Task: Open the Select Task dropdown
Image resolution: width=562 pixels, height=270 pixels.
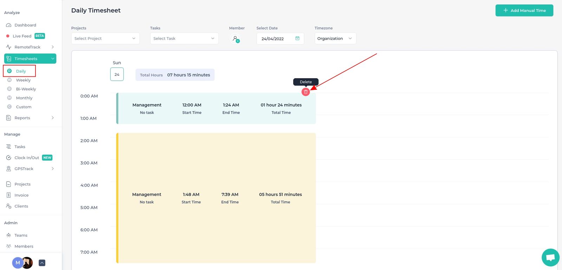Action: (184, 39)
